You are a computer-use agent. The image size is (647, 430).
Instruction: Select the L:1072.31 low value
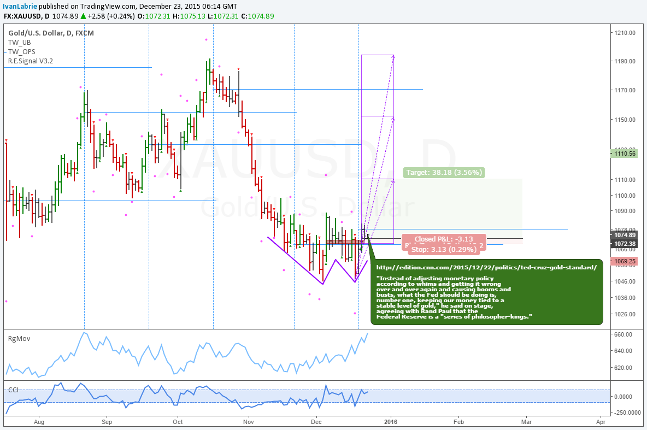coord(223,16)
